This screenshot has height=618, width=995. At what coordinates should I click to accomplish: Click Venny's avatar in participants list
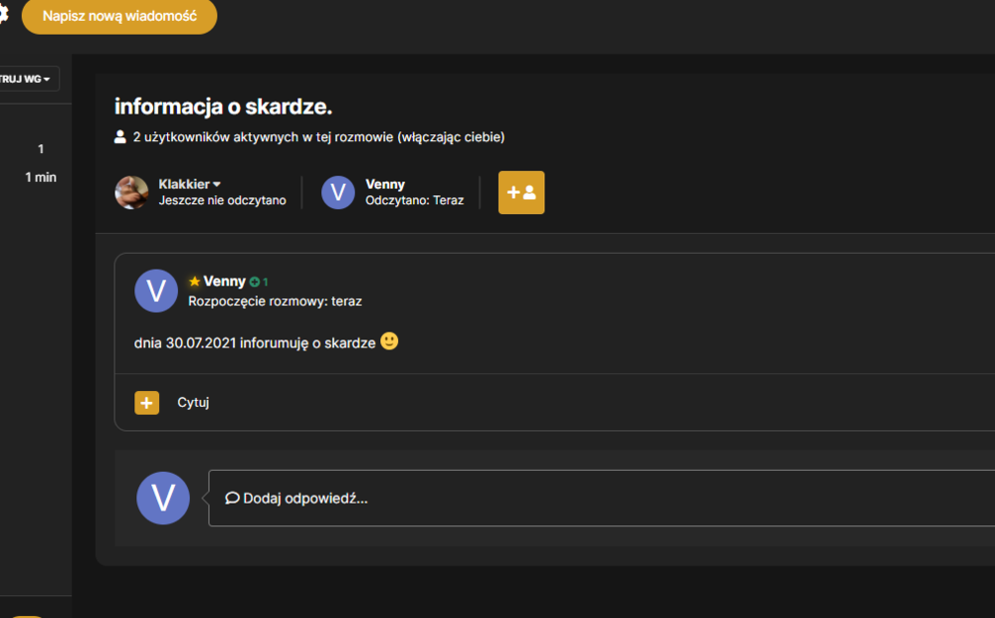[337, 192]
